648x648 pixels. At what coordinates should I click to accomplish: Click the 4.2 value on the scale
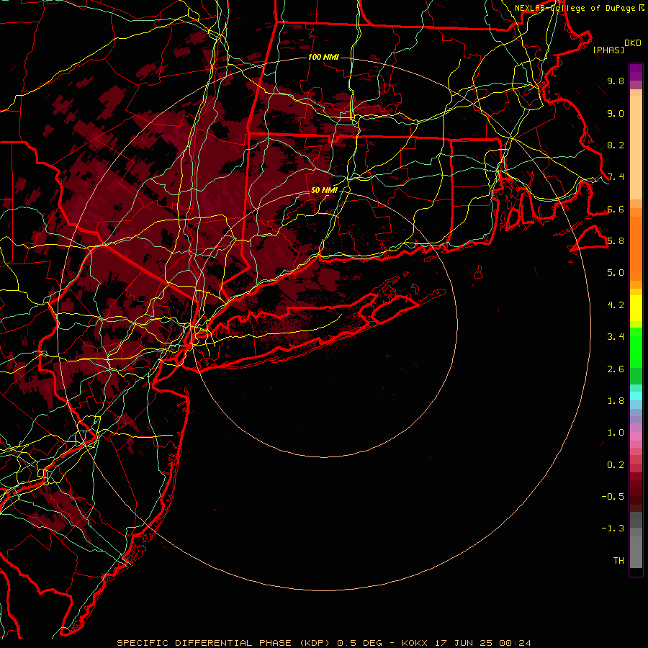click(x=616, y=305)
